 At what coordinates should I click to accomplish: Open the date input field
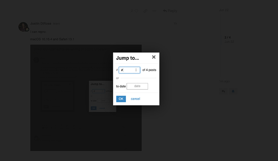click(x=137, y=86)
